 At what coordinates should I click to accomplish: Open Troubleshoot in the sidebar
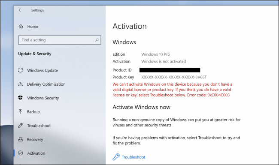39,126
